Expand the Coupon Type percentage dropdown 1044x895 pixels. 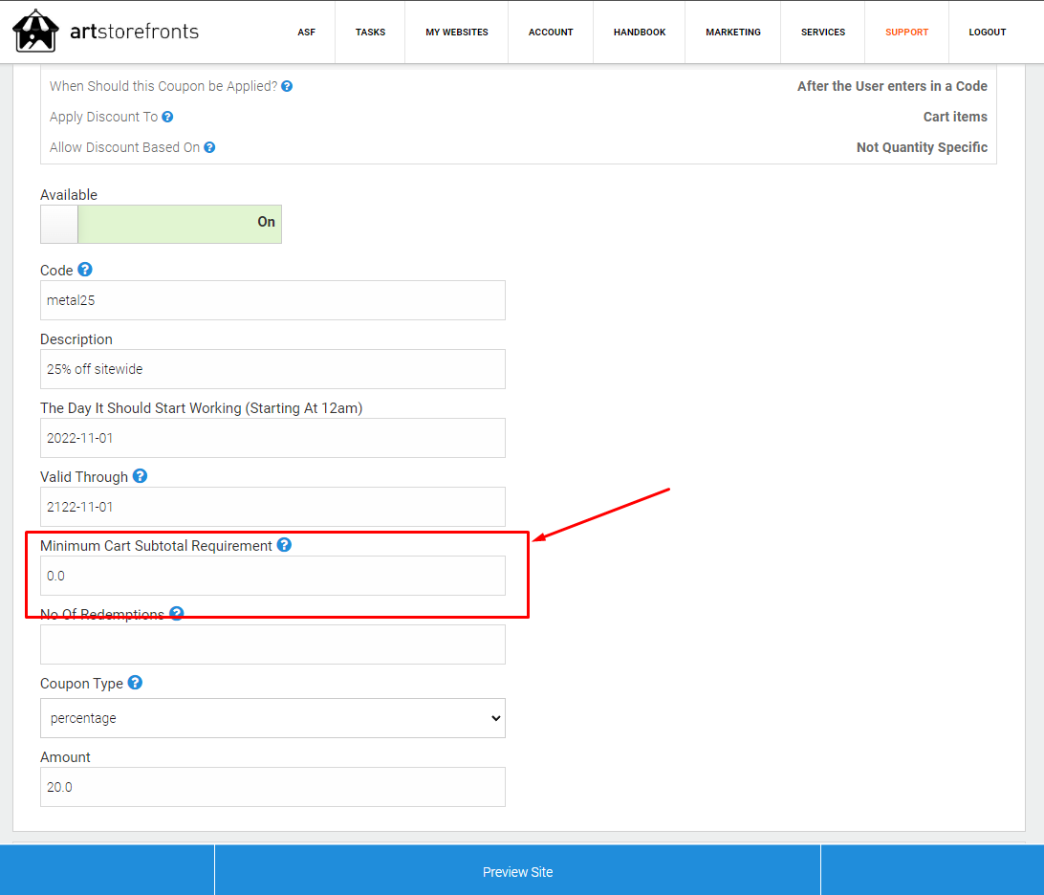pos(273,718)
